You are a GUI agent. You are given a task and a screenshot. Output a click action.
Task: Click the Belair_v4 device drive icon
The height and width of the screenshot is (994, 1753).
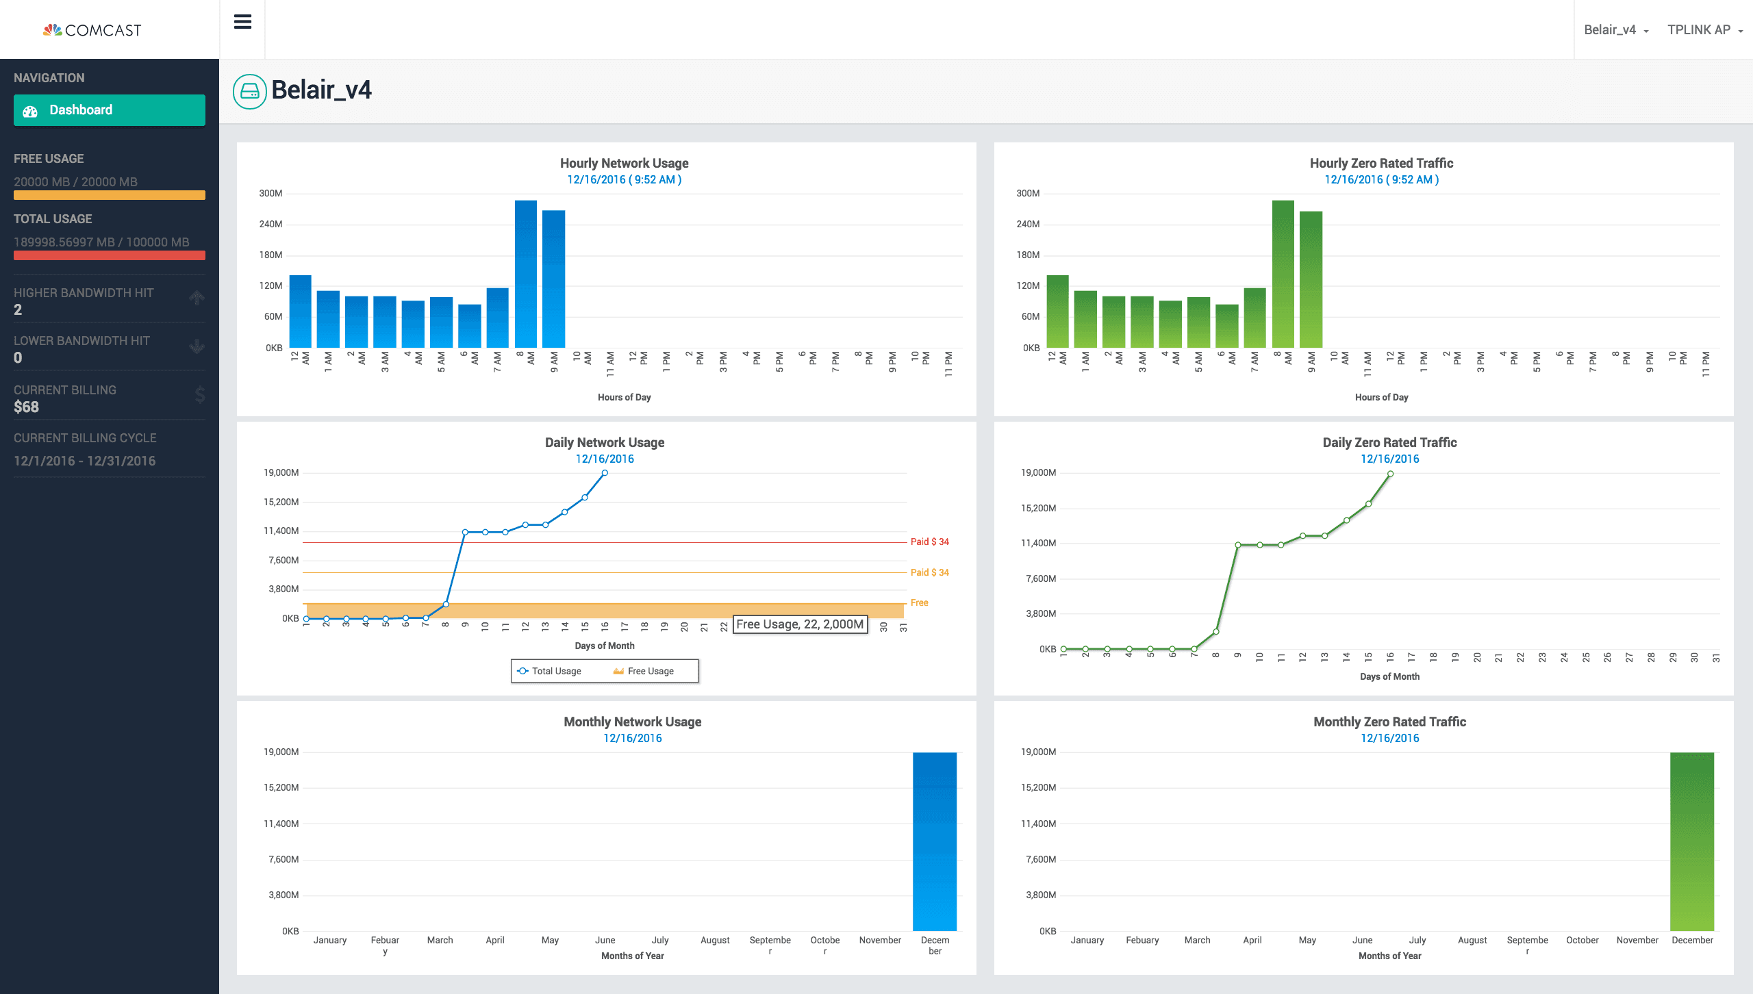pyautogui.click(x=250, y=91)
